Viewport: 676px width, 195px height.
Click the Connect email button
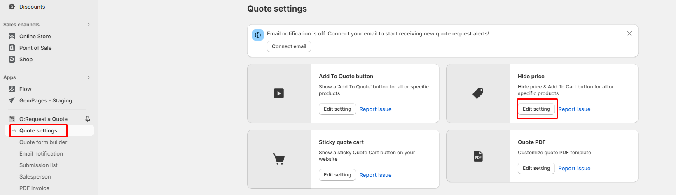tap(289, 46)
